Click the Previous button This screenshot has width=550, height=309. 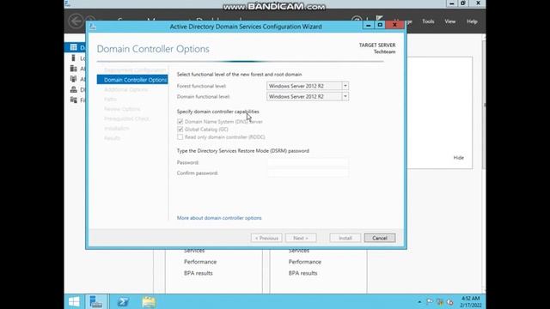pyautogui.click(x=266, y=238)
